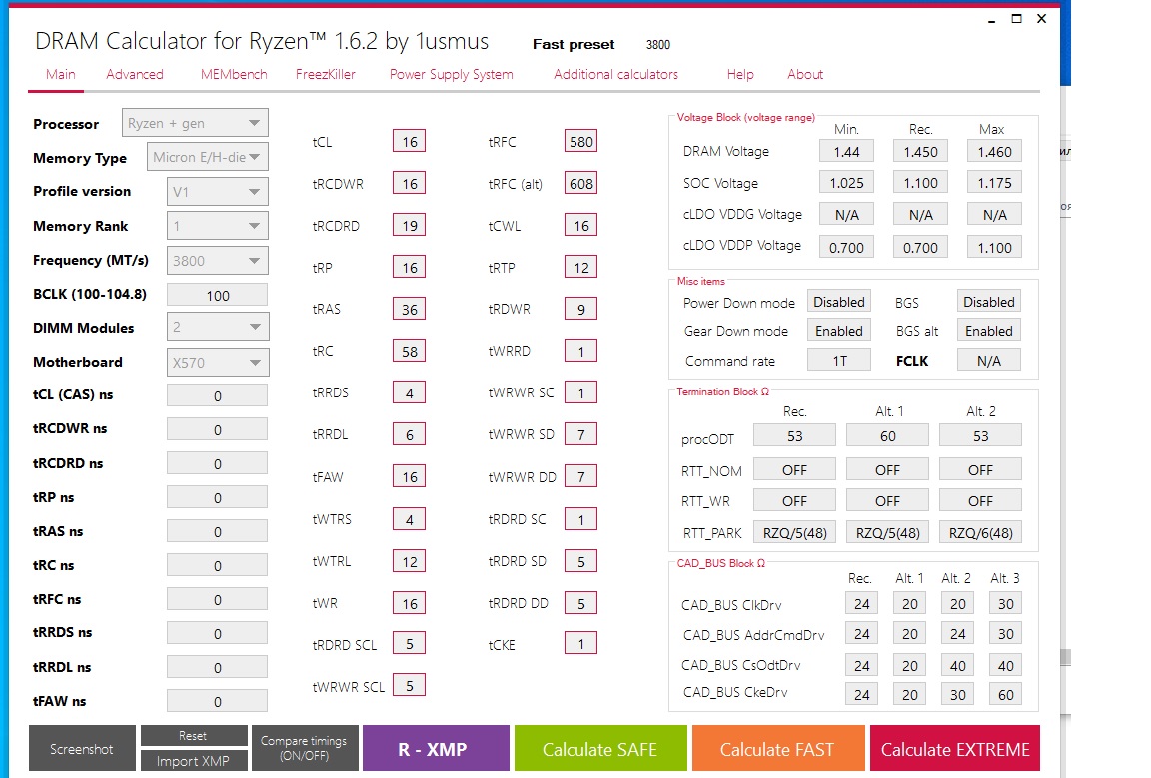Click the FCLK N/A value
1151x778 pixels.
point(989,361)
